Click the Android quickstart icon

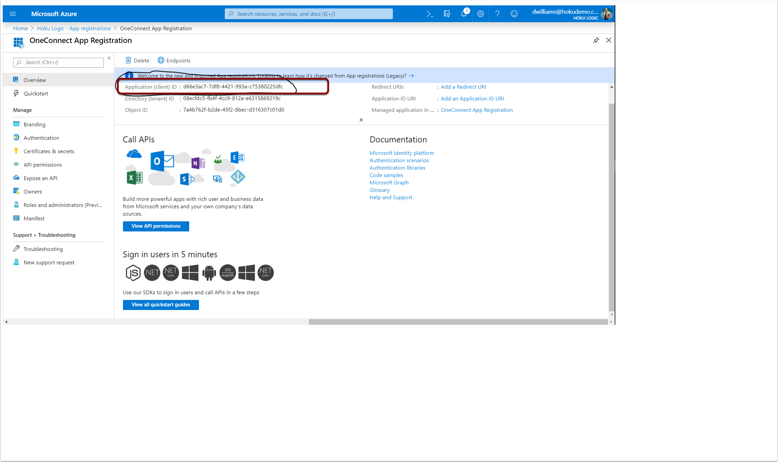pos(209,272)
